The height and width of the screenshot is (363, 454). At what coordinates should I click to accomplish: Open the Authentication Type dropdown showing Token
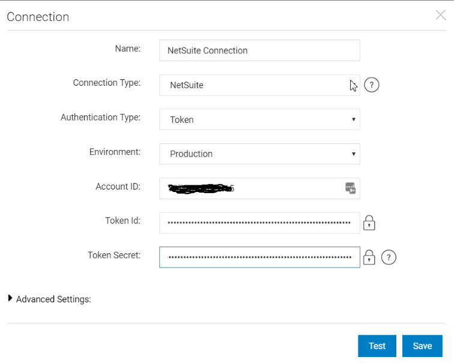259,119
